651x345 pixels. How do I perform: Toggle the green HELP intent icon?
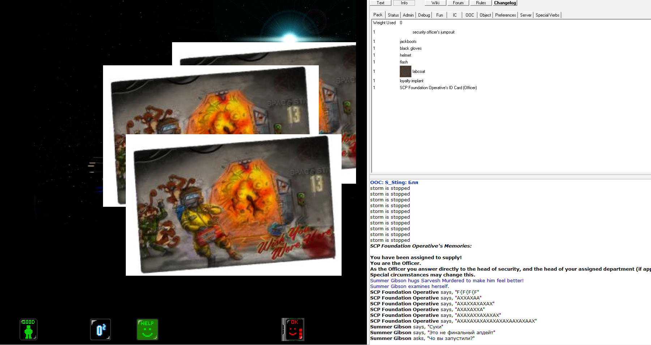click(147, 329)
